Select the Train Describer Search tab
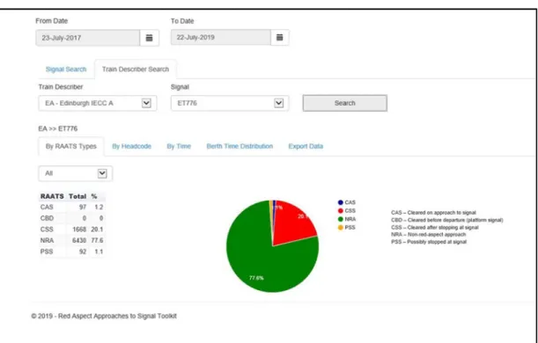The width and height of the screenshot is (538, 343). [x=136, y=69]
